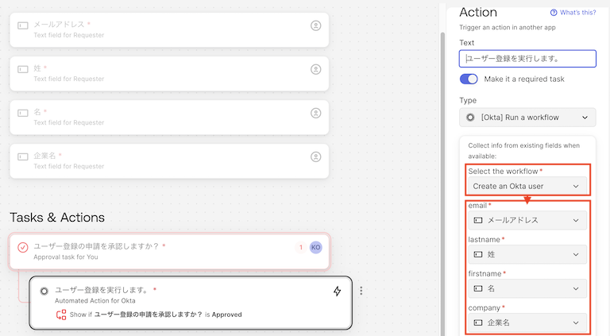This screenshot has height=336, width=610.
Task: Open lastname field mapping dropdown
Action: pos(527,254)
